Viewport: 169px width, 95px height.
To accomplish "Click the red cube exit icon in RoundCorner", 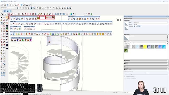I will coord(53,17).
